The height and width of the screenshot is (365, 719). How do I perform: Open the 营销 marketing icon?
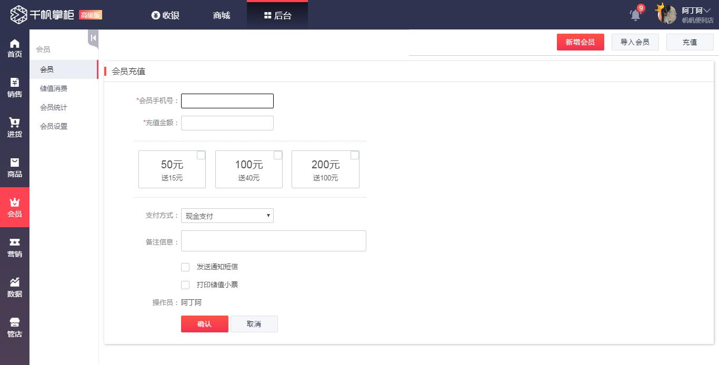(x=15, y=247)
